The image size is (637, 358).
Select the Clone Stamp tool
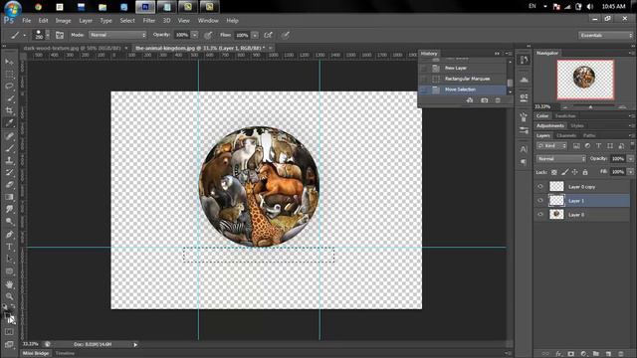(x=9, y=161)
